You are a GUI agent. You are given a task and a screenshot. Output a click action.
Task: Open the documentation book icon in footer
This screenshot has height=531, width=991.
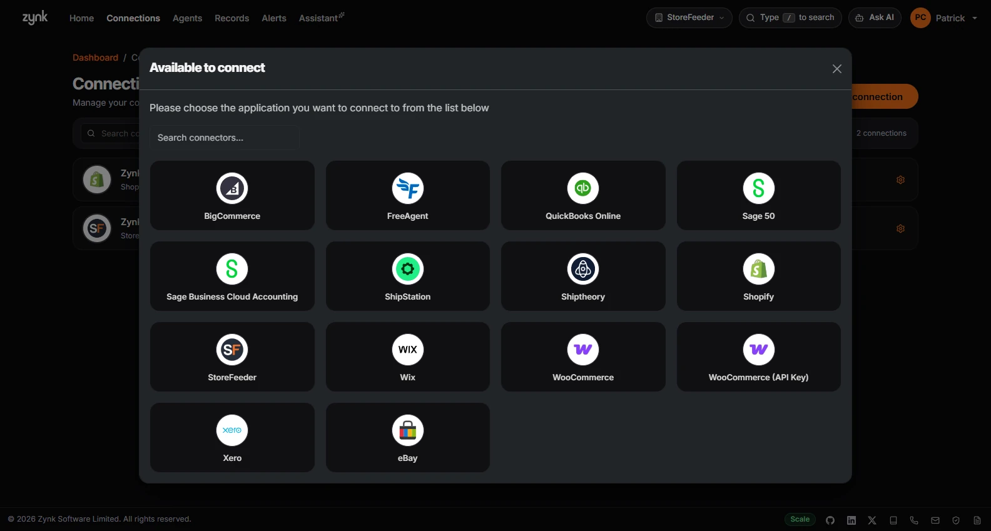[x=893, y=520]
